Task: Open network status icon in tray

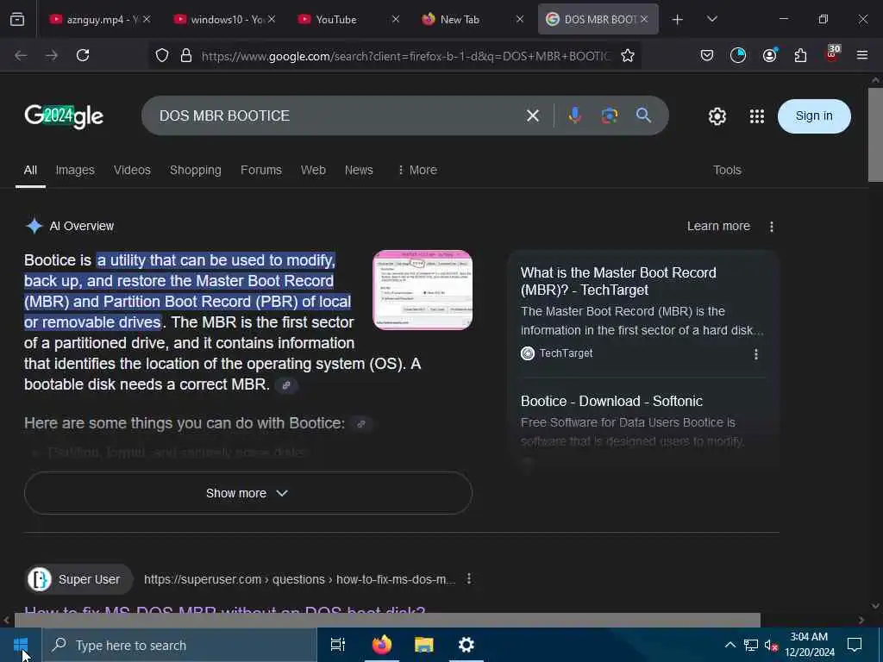Action: pyautogui.click(x=751, y=645)
